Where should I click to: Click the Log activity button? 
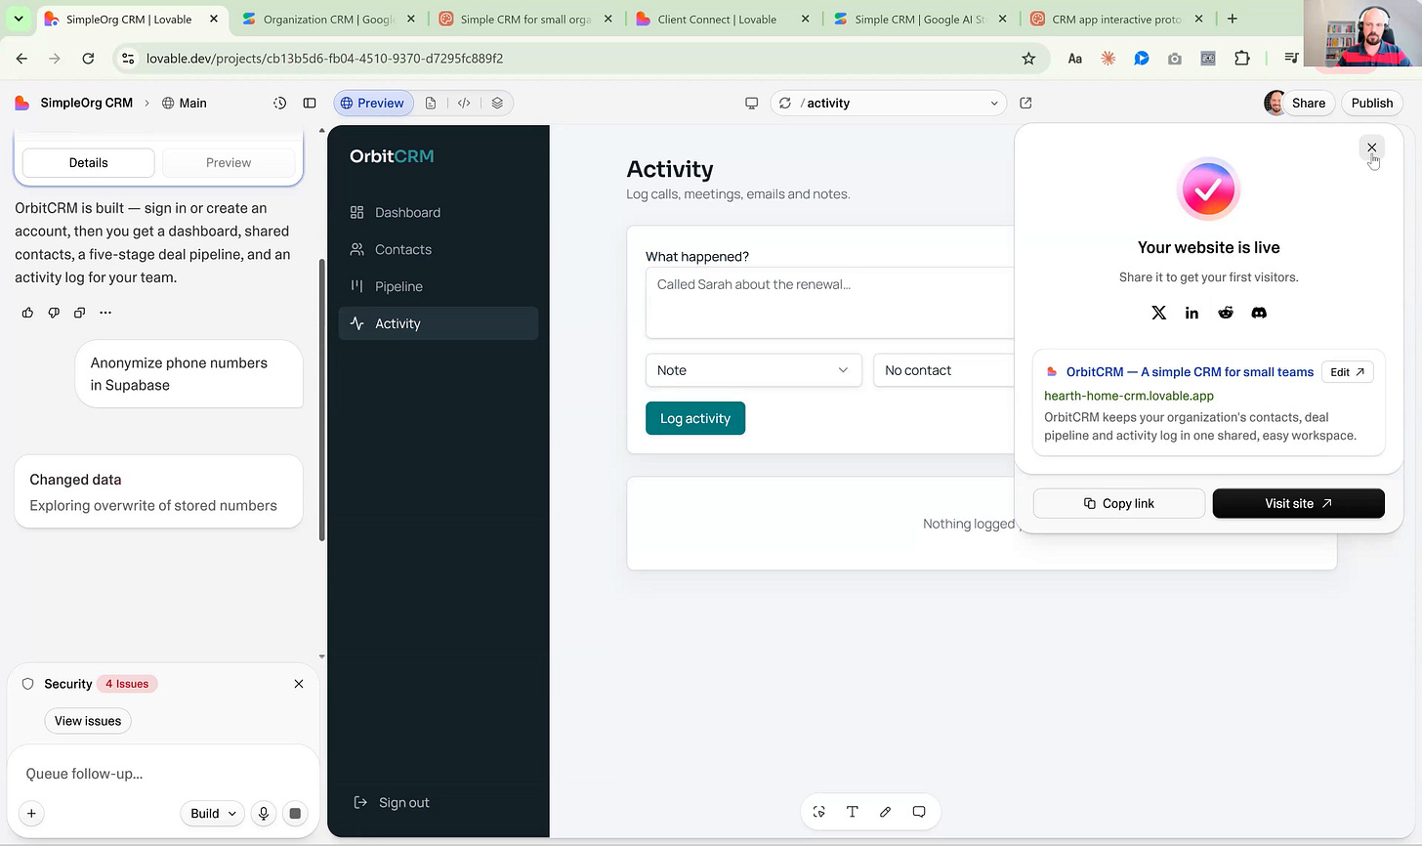(695, 418)
